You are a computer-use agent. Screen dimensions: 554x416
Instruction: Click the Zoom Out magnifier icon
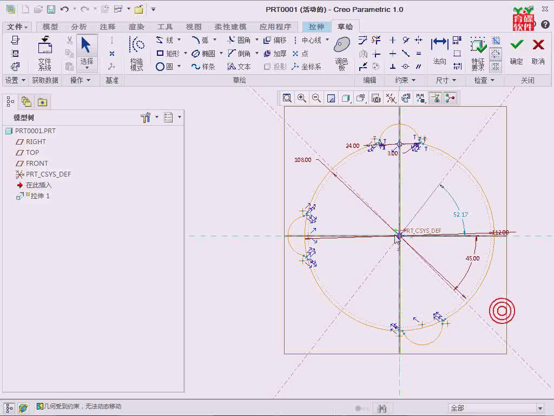tap(316, 99)
